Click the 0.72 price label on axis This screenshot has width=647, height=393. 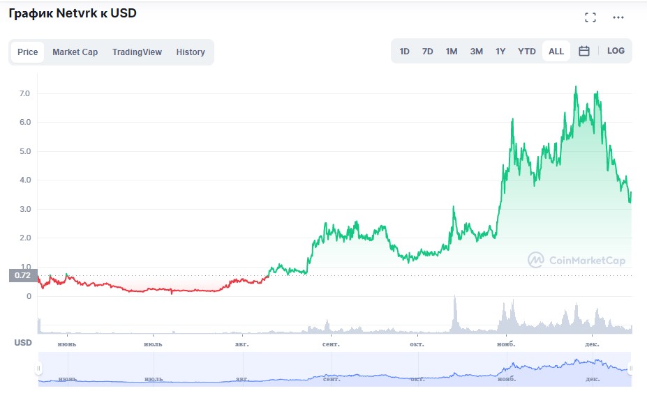tap(23, 275)
